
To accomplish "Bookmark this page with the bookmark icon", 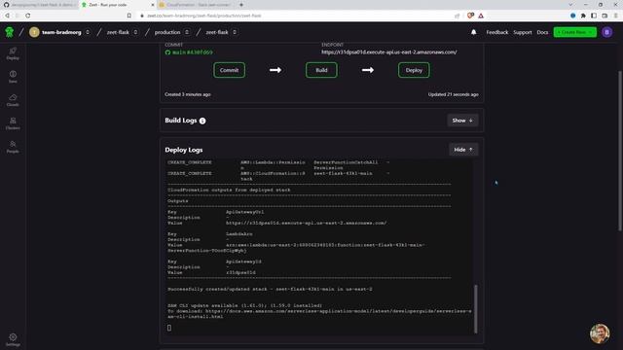I will coord(129,16).
